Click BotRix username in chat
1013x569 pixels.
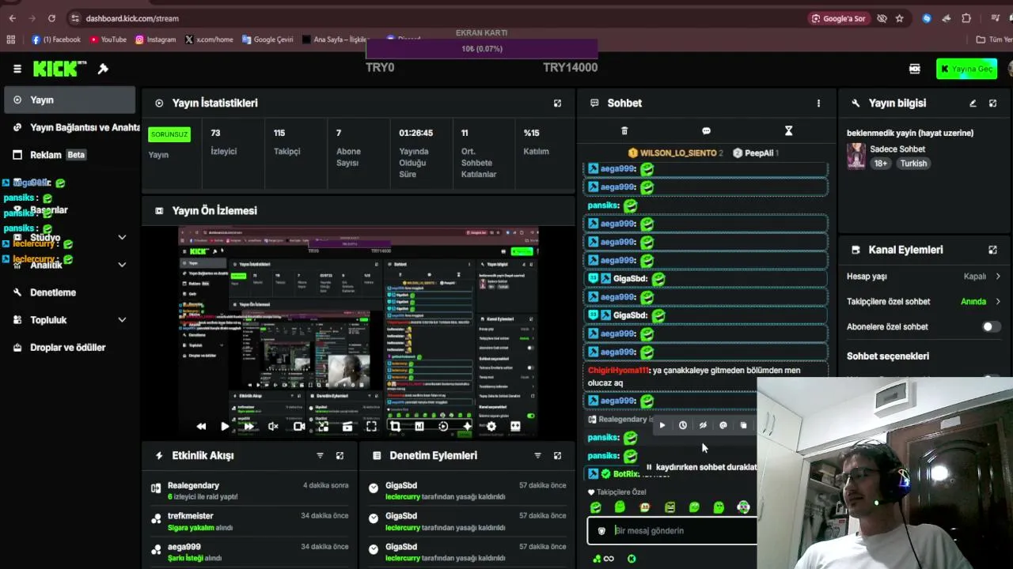pos(625,474)
